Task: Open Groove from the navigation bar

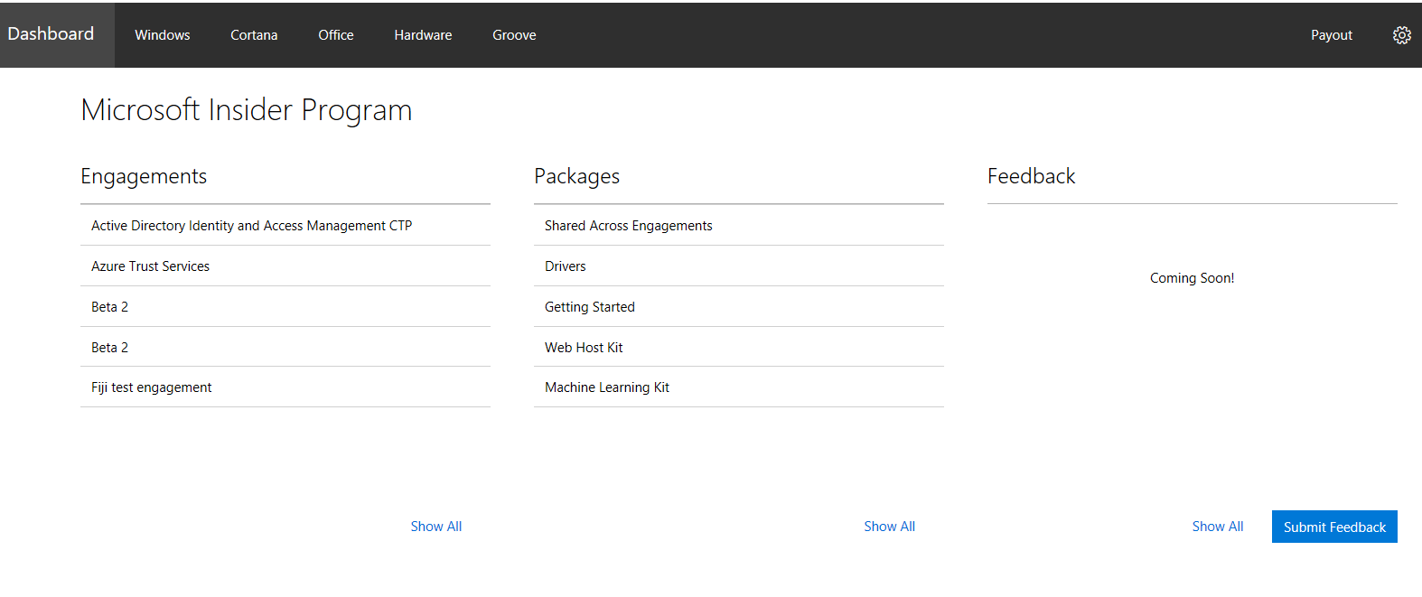Action: click(514, 35)
